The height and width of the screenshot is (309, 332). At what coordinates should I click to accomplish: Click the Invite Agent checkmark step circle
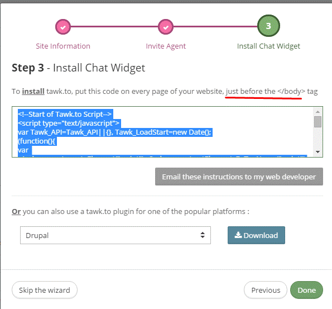click(166, 27)
